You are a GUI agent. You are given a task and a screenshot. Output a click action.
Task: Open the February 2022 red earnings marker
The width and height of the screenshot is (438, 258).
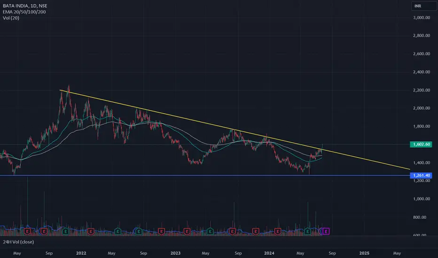[91, 231]
